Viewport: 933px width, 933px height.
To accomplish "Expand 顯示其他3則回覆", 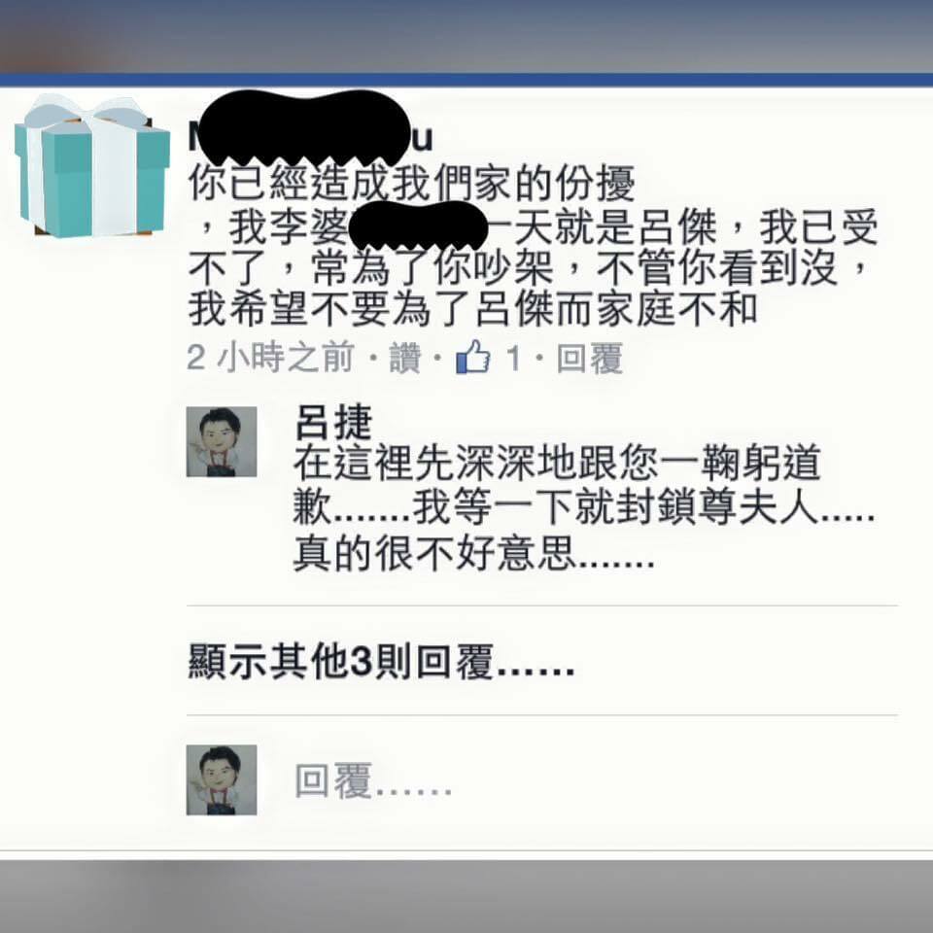I will [x=381, y=661].
